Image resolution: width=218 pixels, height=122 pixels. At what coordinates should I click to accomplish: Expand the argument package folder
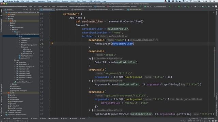pyautogui.click(x=19, y=38)
